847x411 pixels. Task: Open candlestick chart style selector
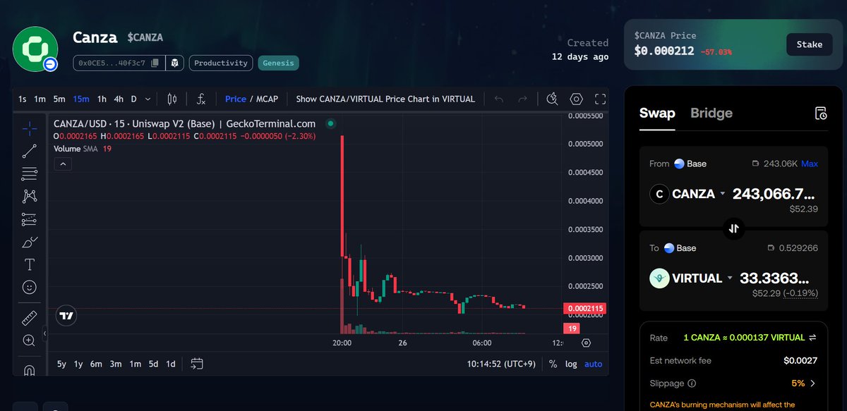pos(172,99)
